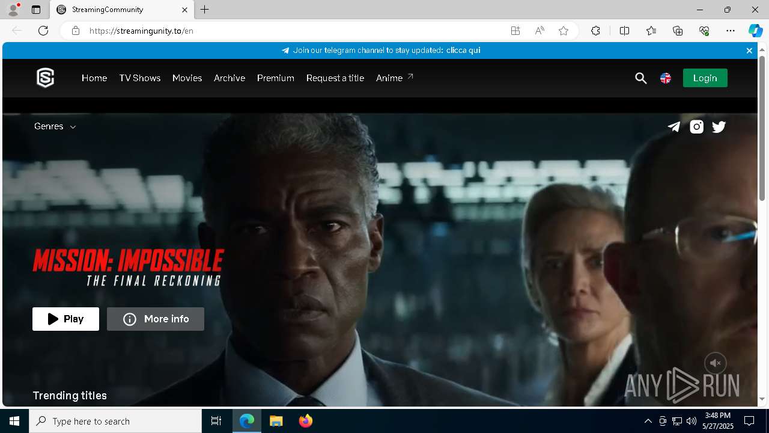Open the Edge profile avatar

click(13, 10)
